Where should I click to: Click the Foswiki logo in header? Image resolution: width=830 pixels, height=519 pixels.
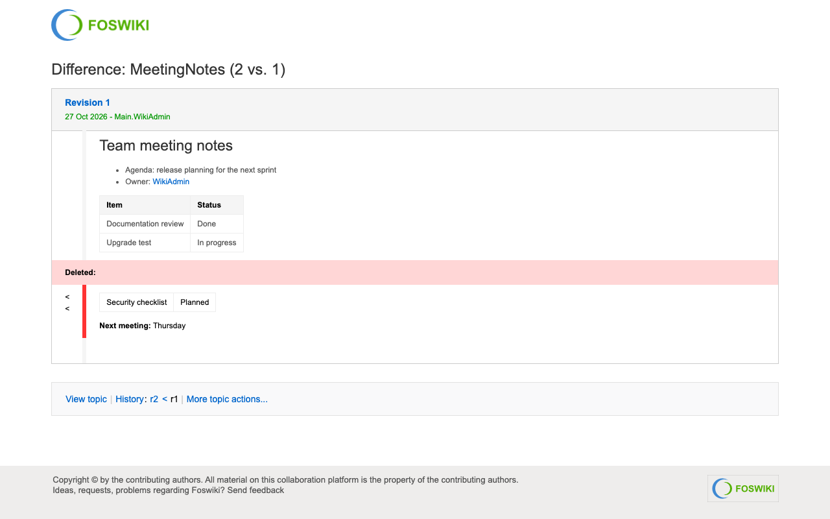pos(100,25)
